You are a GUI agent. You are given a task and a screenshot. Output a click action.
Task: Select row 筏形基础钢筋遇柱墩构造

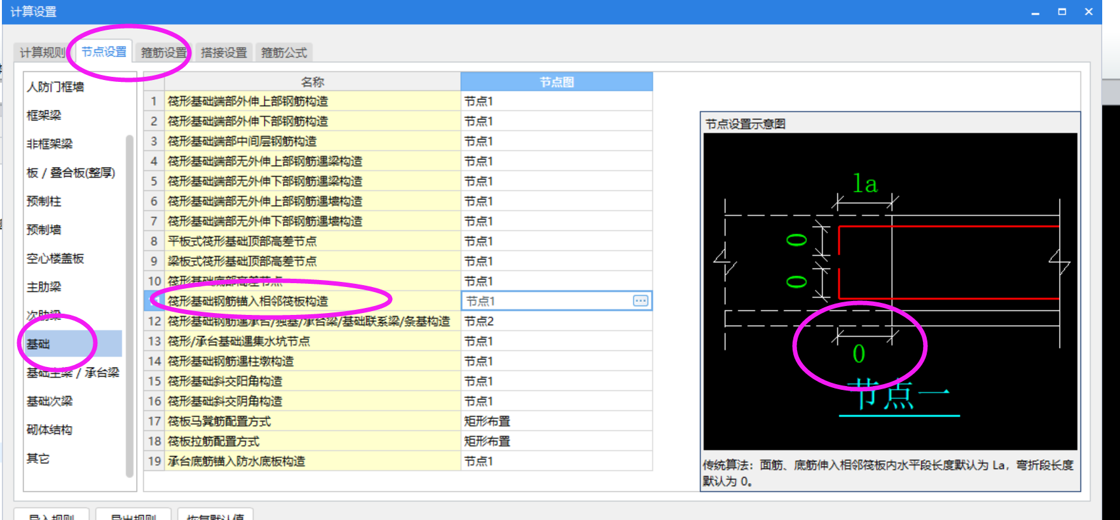click(312, 361)
